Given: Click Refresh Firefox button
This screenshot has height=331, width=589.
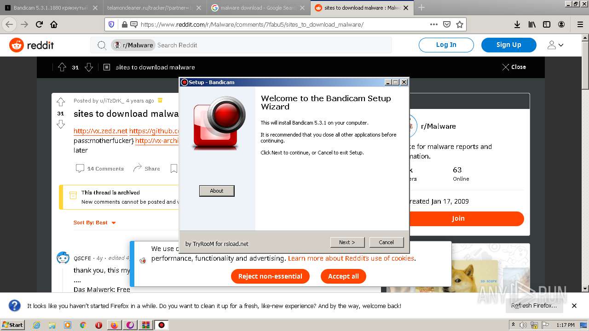Looking at the screenshot, I should [534, 306].
